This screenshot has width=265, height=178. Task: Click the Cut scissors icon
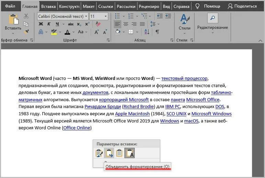pos(26,16)
